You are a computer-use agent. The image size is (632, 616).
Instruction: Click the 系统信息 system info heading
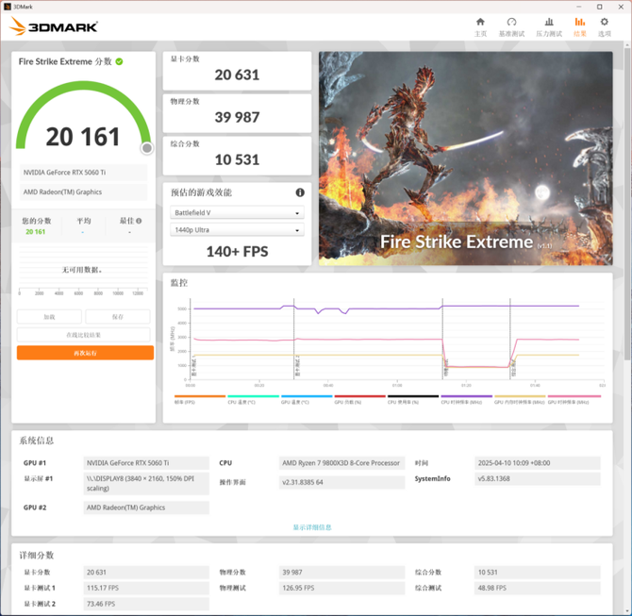[x=36, y=441]
